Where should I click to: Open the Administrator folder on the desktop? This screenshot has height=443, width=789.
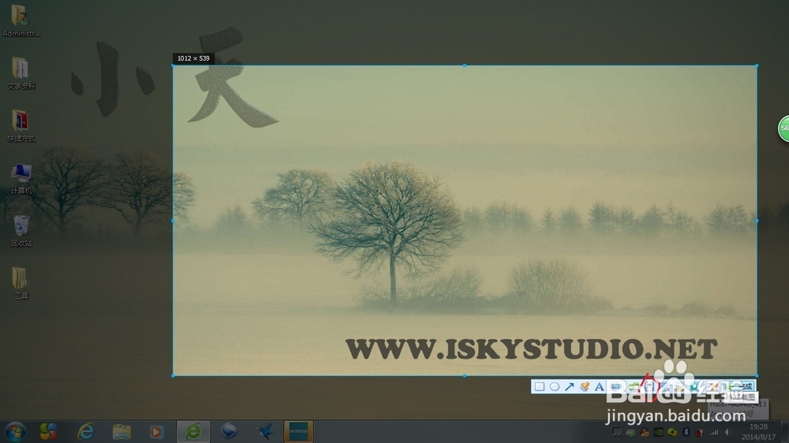click(21, 20)
